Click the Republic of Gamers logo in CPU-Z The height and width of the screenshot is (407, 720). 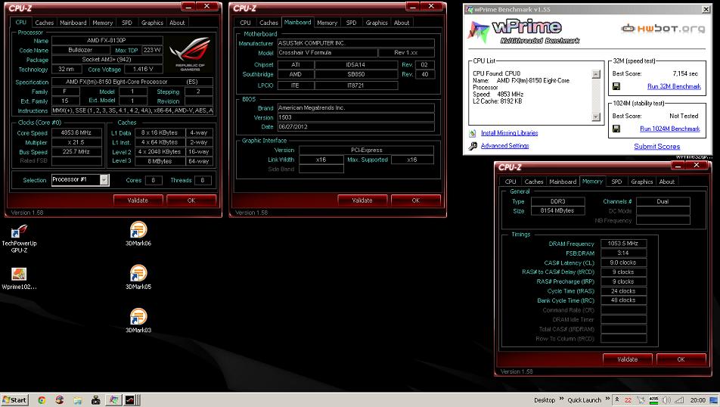190,54
